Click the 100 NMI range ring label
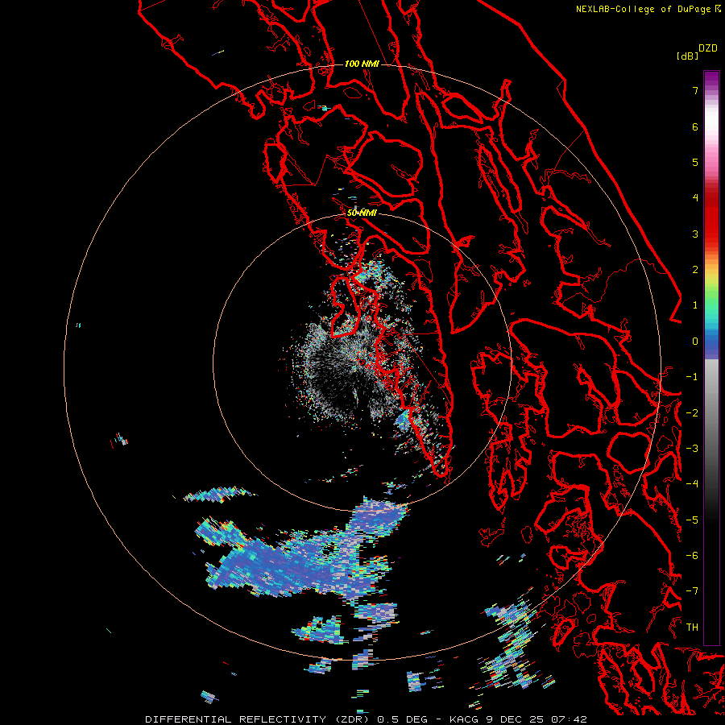This screenshot has height=725, width=725. pos(362,64)
